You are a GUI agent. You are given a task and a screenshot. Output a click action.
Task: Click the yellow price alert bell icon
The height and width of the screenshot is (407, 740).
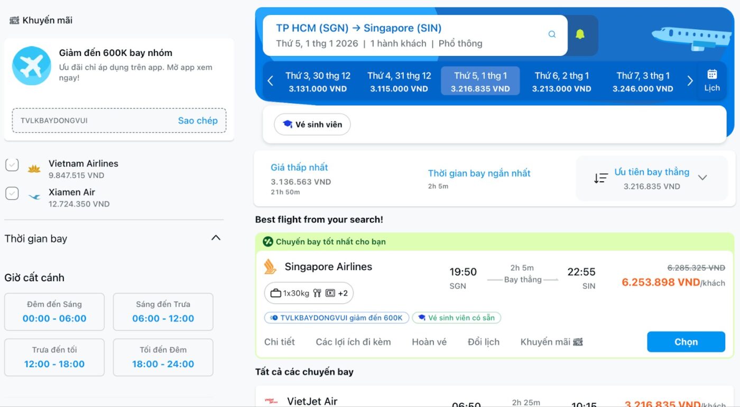[x=580, y=35]
